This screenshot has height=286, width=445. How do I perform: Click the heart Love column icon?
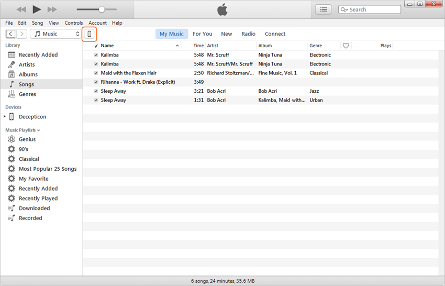tap(346, 46)
